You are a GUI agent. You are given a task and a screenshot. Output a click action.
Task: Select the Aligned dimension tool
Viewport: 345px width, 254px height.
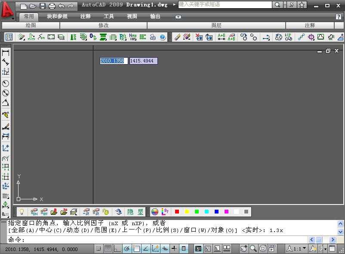coord(6,62)
